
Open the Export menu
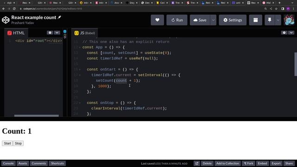276,163
